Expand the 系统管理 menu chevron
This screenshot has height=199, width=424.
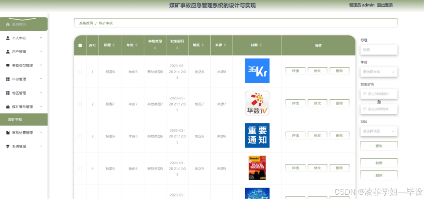41,146
